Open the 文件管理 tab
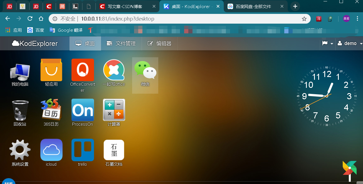Image resolution: width=363 pixels, height=184 pixels. coord(121,43)
